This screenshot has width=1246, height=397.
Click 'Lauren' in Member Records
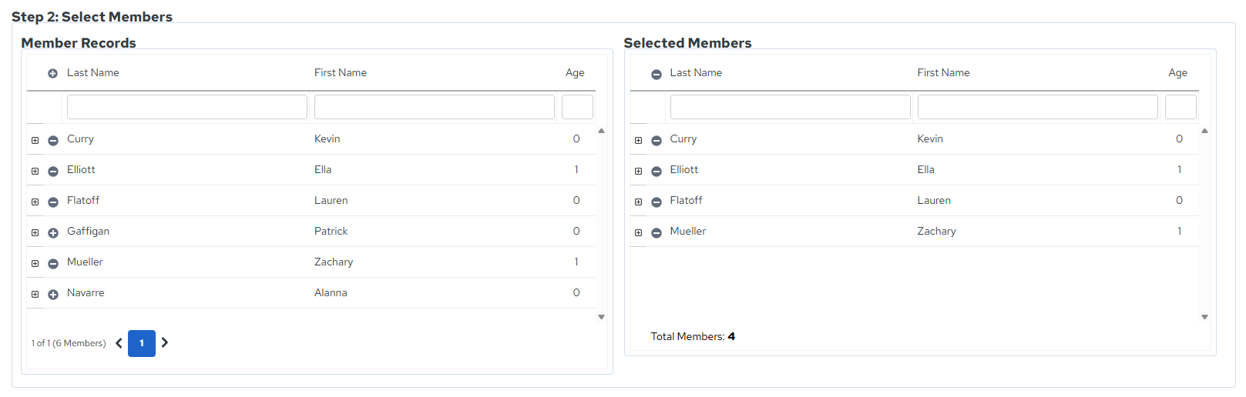331,200
